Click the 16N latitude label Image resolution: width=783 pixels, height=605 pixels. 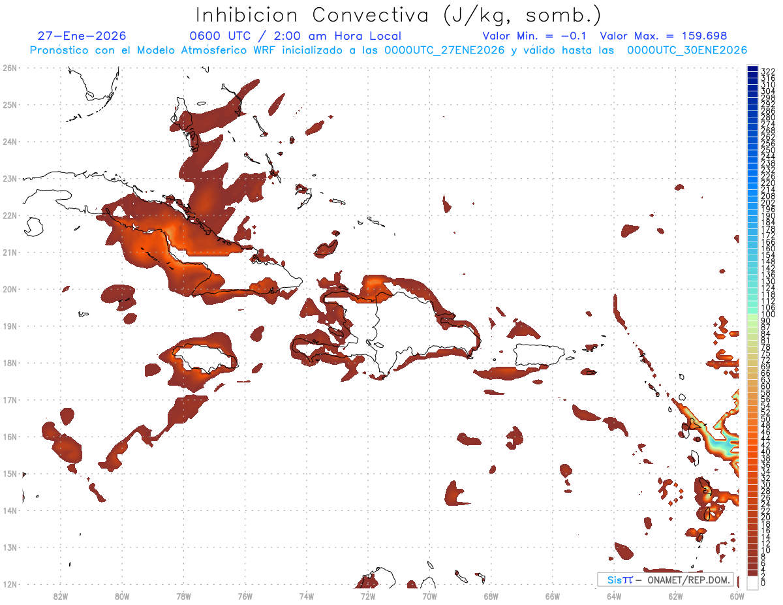coord(9,437)
